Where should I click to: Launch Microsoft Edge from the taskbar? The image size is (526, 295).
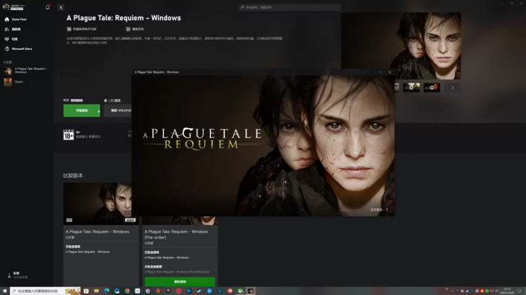(x=107, y=291)
